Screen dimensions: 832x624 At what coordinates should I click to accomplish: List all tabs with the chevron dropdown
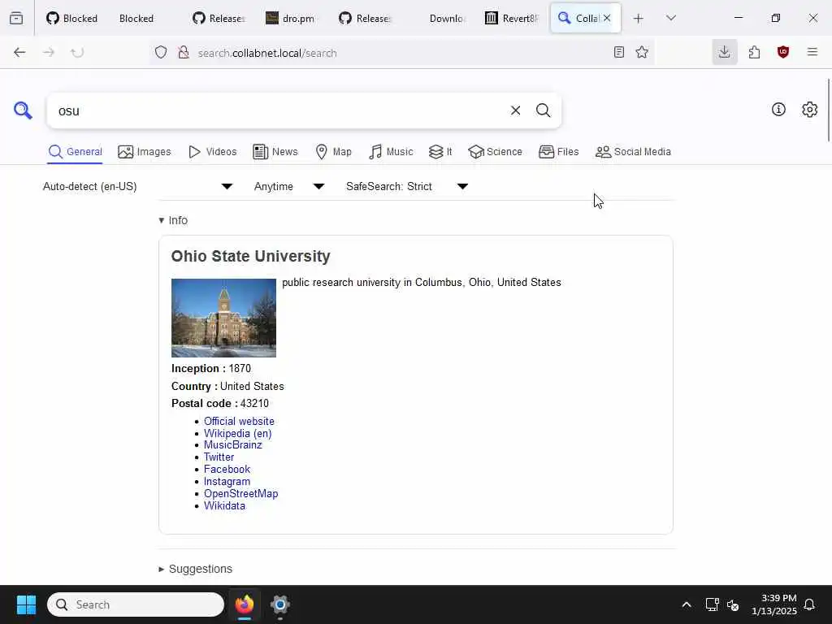670,18
